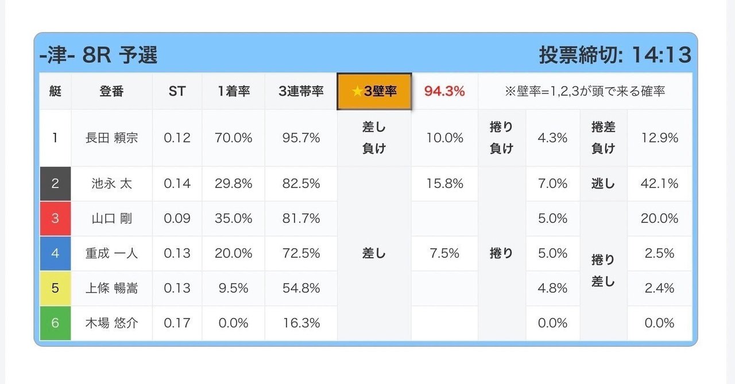Click the orange ★3壁率 button
The width and height of the screenshot is (735, 384).
click(x=374, y=91)
